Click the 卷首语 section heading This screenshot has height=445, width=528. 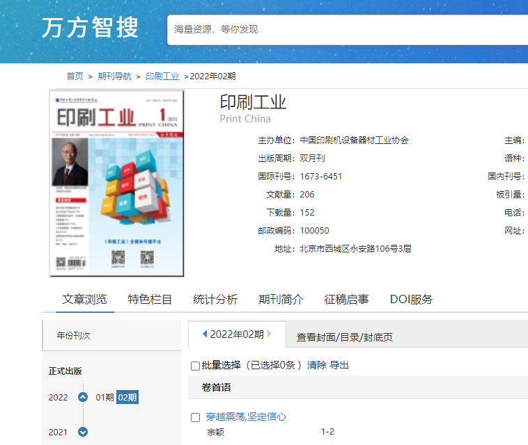216,387
